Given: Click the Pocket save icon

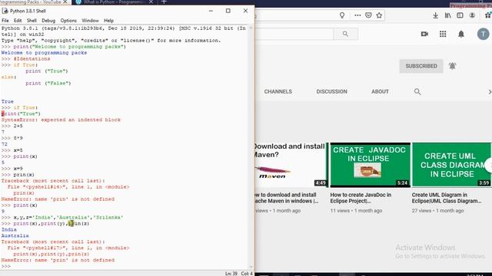Looking at the screenshot, I should click(x=368, y=15).
